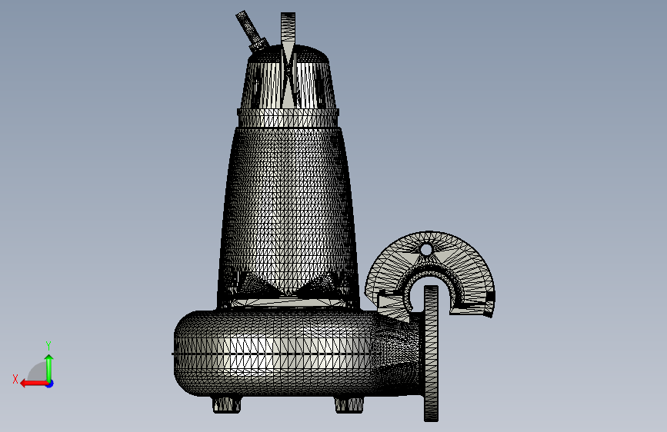The height and width of the screenshot is (432, 667).
Task: Click the red X axis arrow of triad
Action: click(33, 384)
